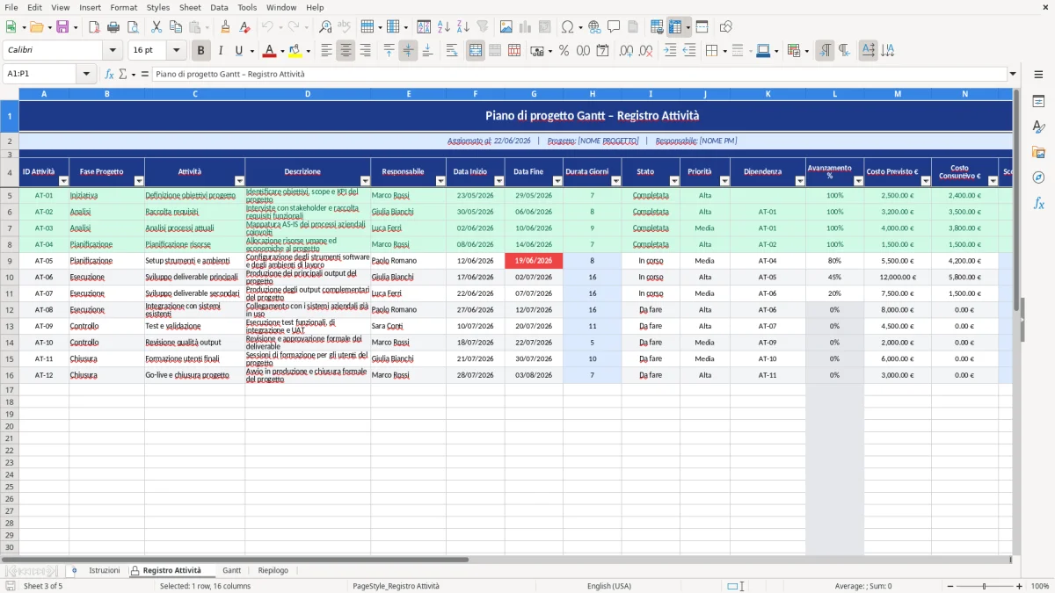The width and height of the screenshot is (1055, 593).
Task: Click the Cut scissors icon
Action: (156, 27)
